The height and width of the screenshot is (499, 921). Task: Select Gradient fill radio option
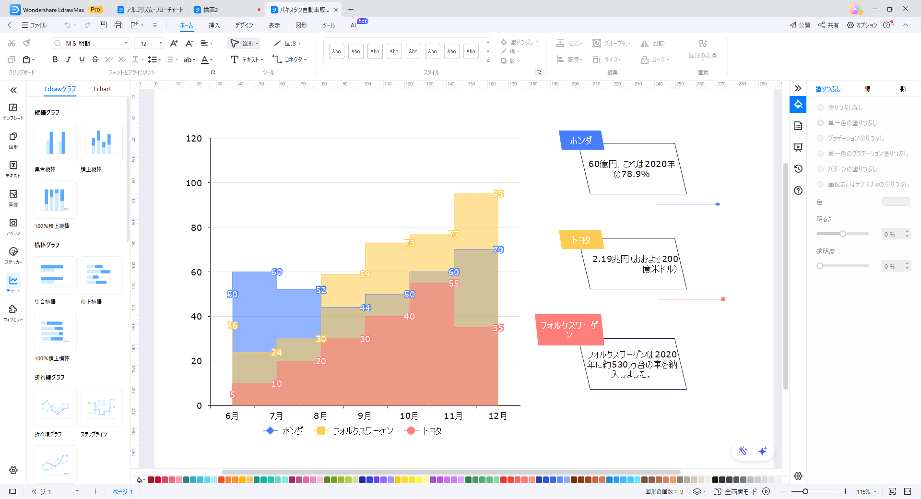[x=820, y=138]
